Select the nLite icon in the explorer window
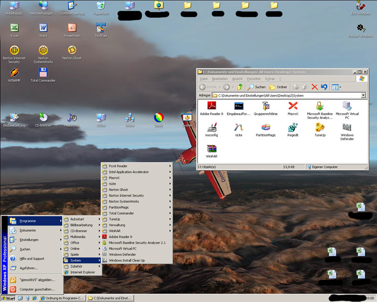This screenshot has height=302, width=377. pos(239,130)
